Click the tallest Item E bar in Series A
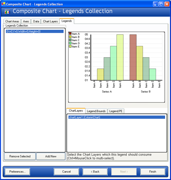Screen dimensions: 171x180 click(x=120, y=57)
